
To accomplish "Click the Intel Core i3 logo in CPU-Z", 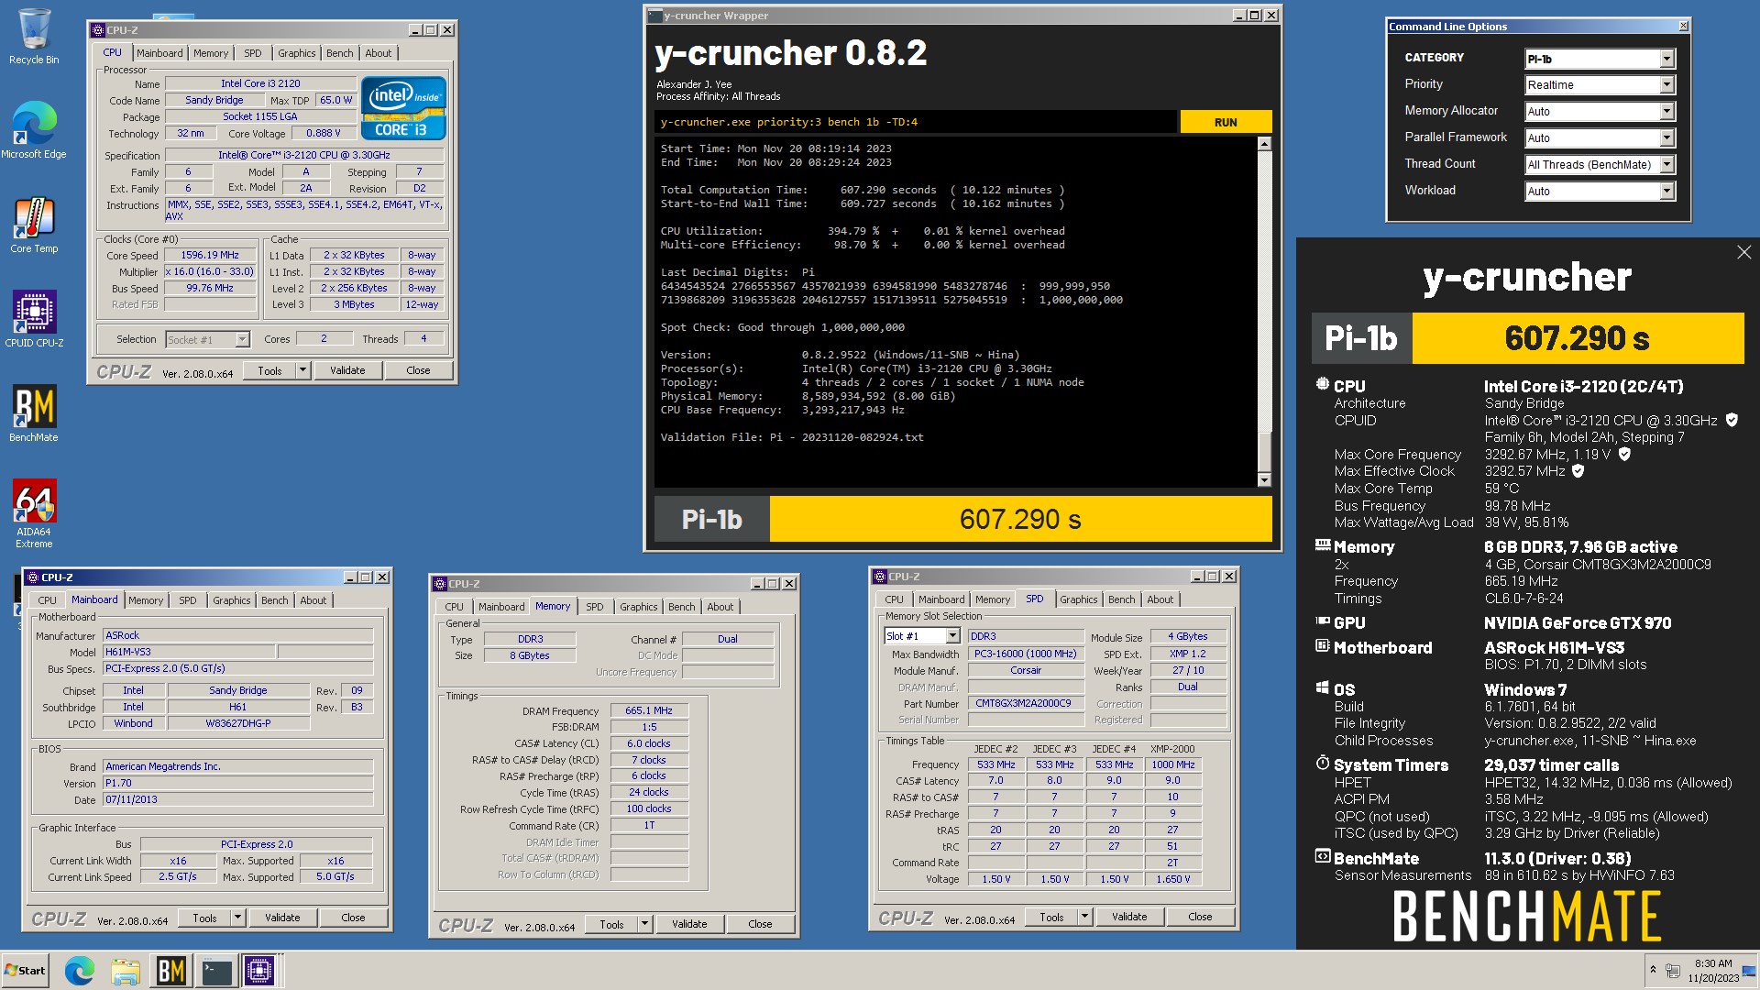I will click(403, 108).
